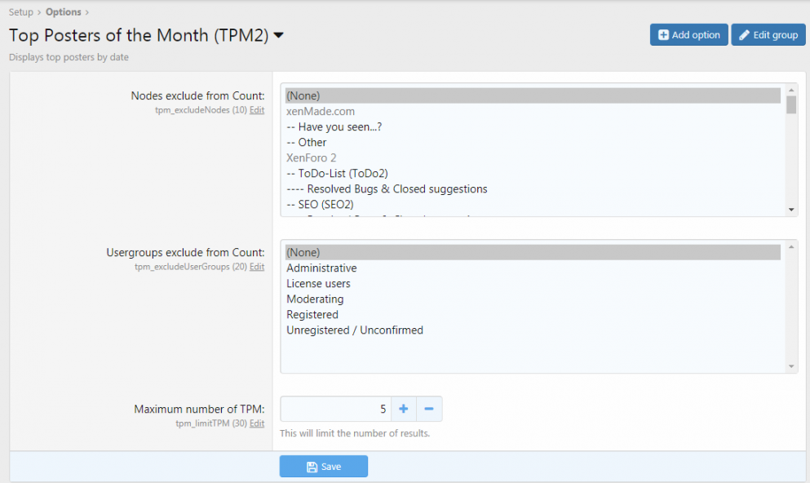Image resolution: width=810 pixels, height=483 pixels.
Task: Select Moderating usergroup entry
Action: click(x=533, y=299)
